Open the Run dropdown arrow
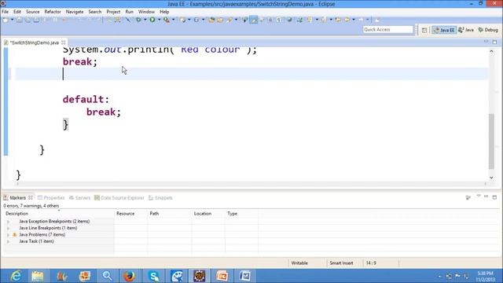This screenshot has height=283, width=503. tap(159, 20)
